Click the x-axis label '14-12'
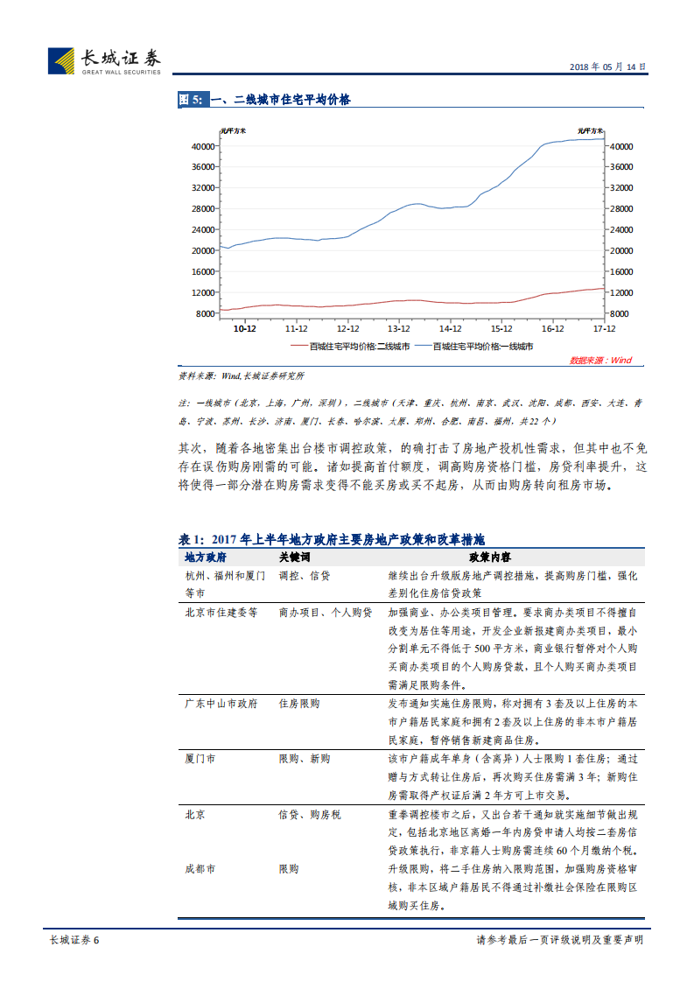The width and height of the screenshot is (694, 982). [451, 329]
